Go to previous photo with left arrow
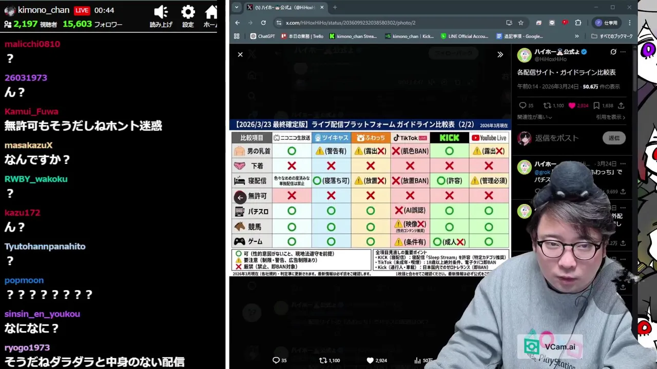This screenshot has height=369, width=657. [x=240, y=197]
